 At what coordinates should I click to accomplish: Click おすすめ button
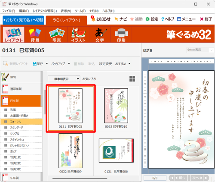tap(121, 64)
